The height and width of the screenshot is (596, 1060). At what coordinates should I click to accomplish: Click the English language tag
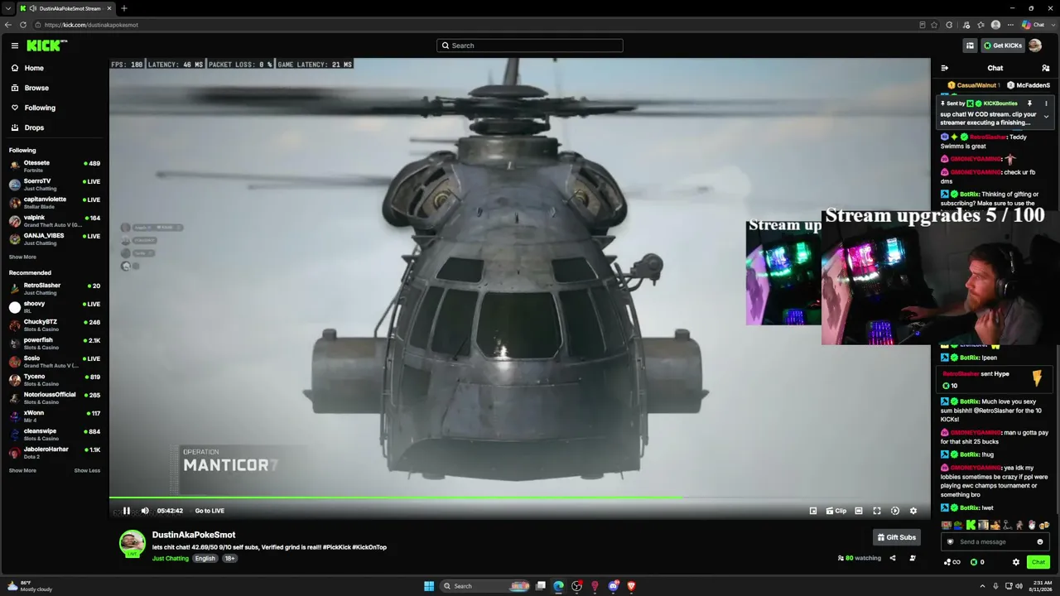click(205, 558)
